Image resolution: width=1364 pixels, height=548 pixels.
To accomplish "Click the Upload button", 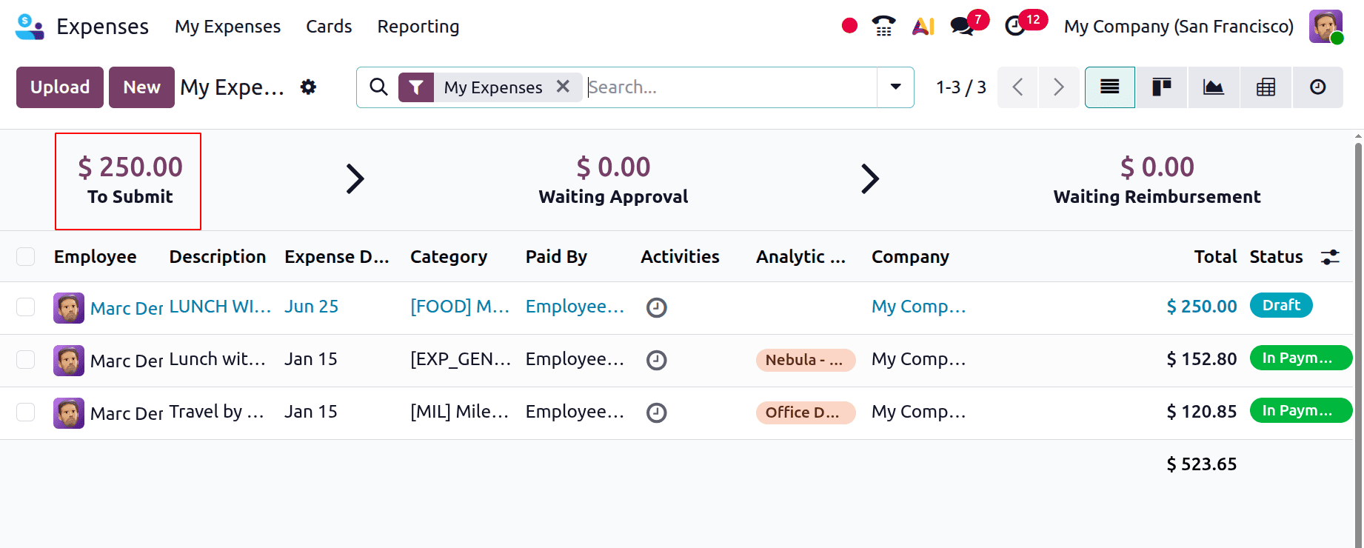I will pos(60,87).
